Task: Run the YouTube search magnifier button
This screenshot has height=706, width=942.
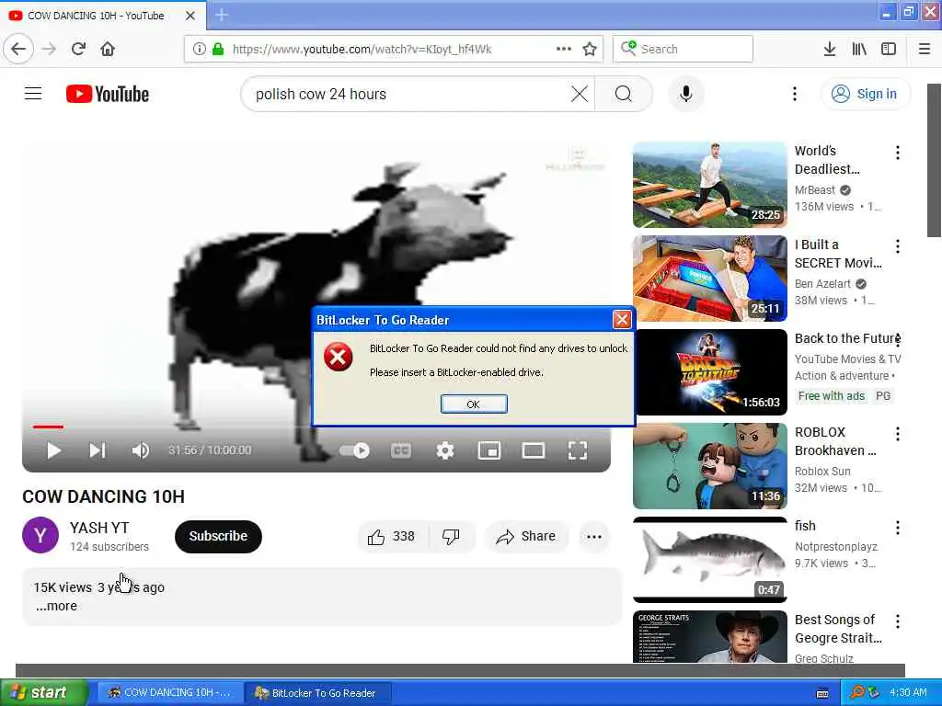Action: pos(624,94)
